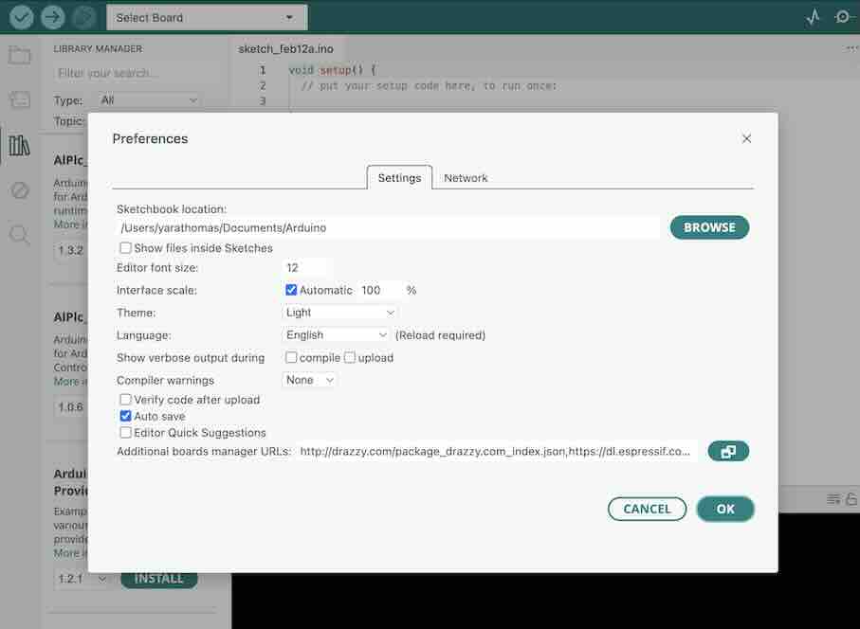Open the Select Board dropdown
This screenshot has height=629, width=860.
tap(206, 18)
